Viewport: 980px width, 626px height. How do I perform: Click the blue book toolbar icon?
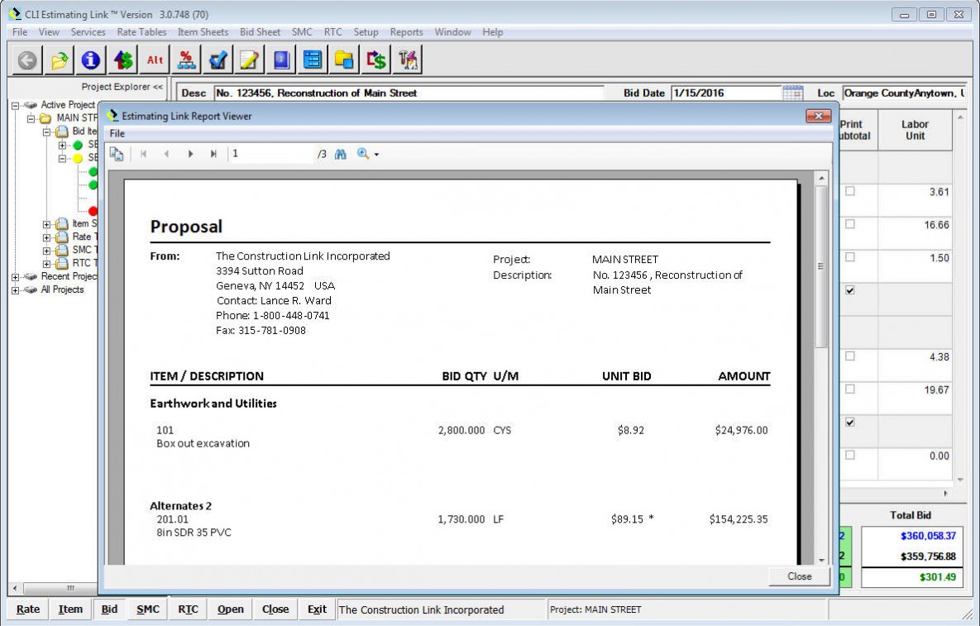281,60
